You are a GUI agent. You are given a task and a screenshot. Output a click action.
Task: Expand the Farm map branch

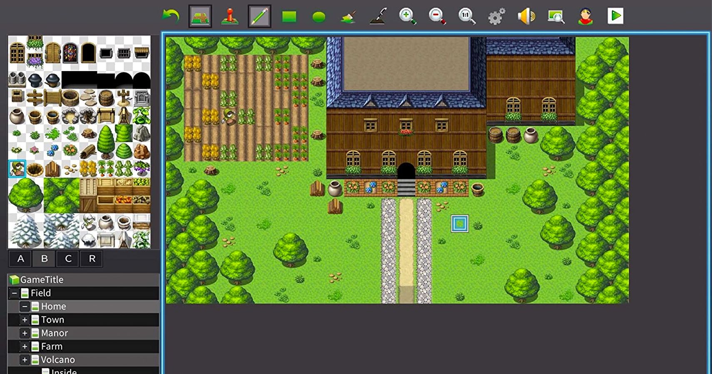(25, 346)
